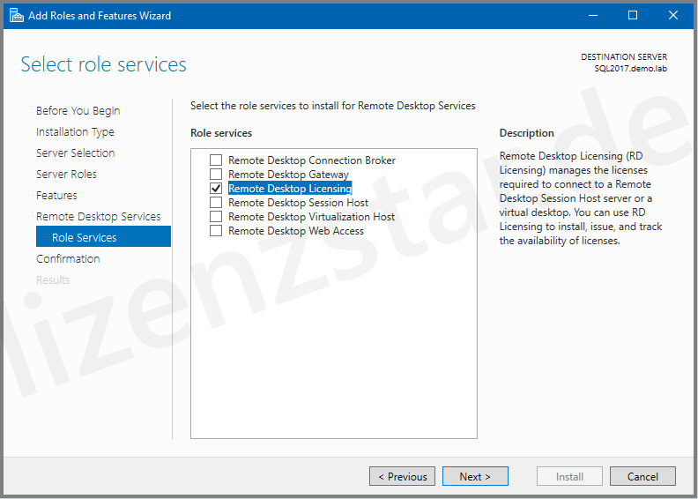This screenshot has width=698, height=499.
Task: Jump to the Confirmation page
Action: click(x=68, y=259)
